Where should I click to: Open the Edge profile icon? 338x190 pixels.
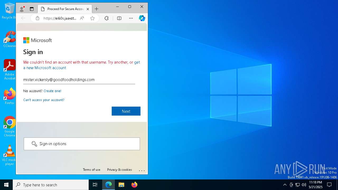pyautogui.click(x=22, y=9)
